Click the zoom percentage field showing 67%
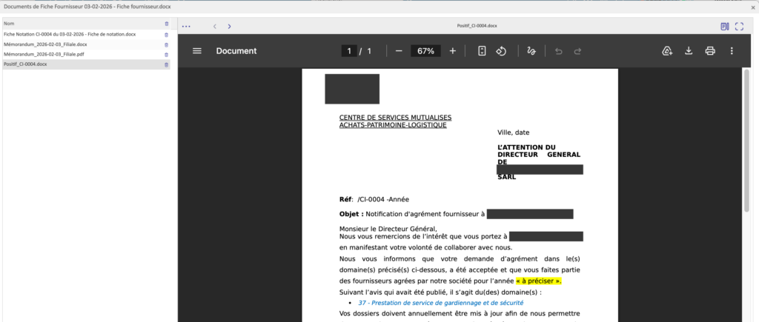759x322 pixels. point(425,51)
